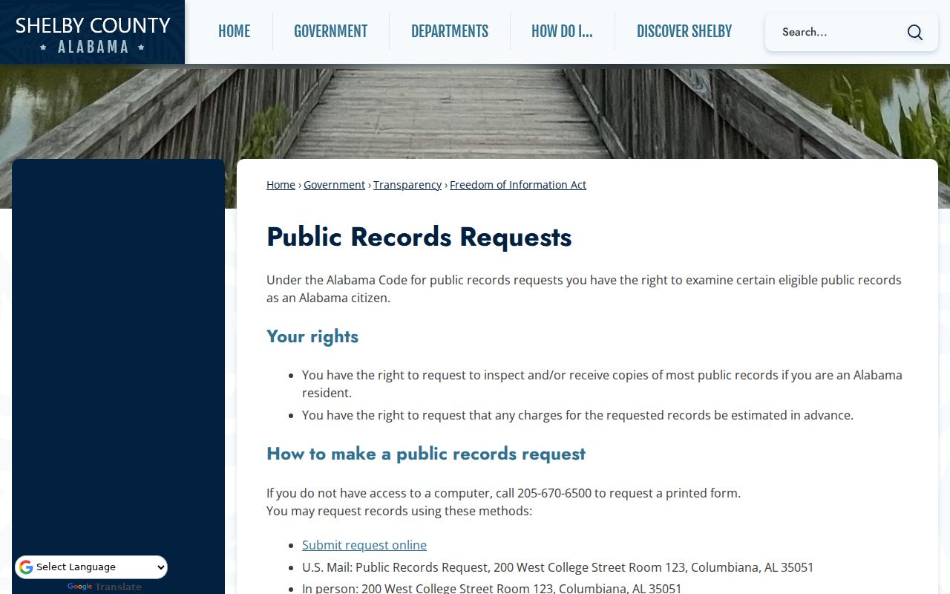Click the In person address line
The height and width of the screenshot is (594, 950).
492,588
